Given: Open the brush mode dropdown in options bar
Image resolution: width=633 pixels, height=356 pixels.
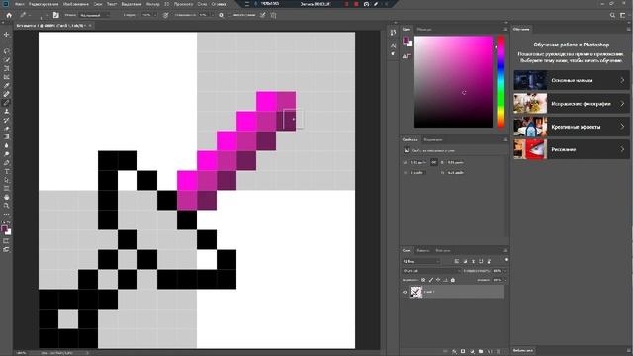Looking at the screenshot, I should tap(94, 15).
